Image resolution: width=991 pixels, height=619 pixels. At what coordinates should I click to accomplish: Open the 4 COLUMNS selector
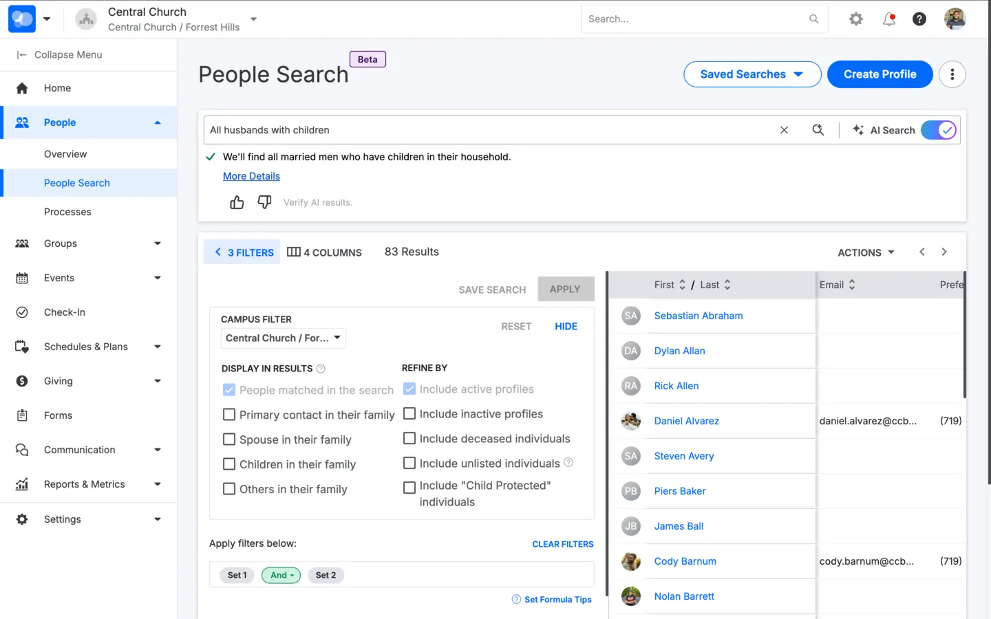tap(324, 252)
